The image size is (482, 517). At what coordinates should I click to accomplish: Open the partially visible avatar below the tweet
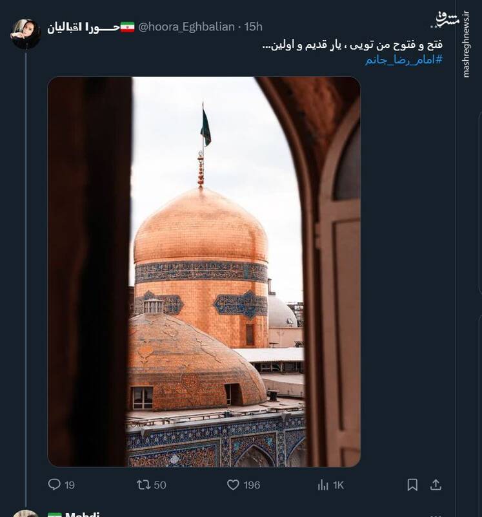pyautogui.click(x=26, y=513)
